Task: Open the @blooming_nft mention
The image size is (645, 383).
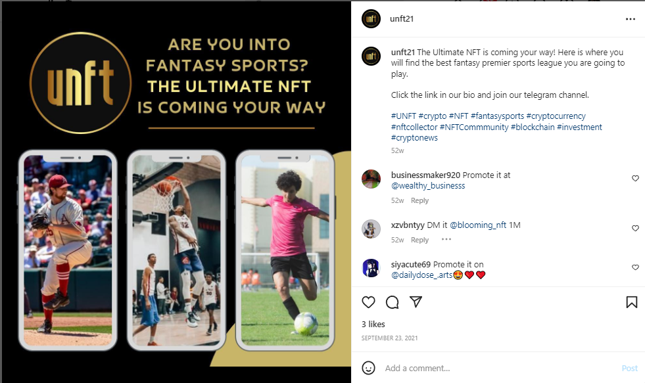Action: (x=478, y=225)
